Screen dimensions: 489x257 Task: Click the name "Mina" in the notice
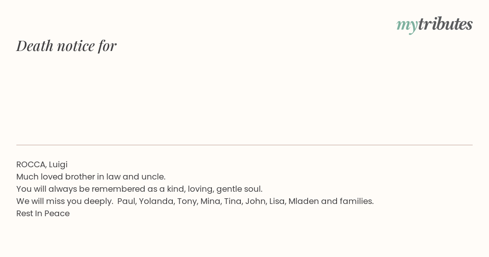pyautogui.click(x=210, y=202)
